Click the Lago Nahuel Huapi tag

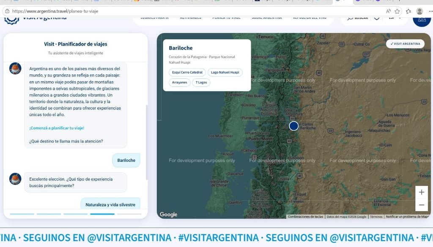[x=225, y=72]
